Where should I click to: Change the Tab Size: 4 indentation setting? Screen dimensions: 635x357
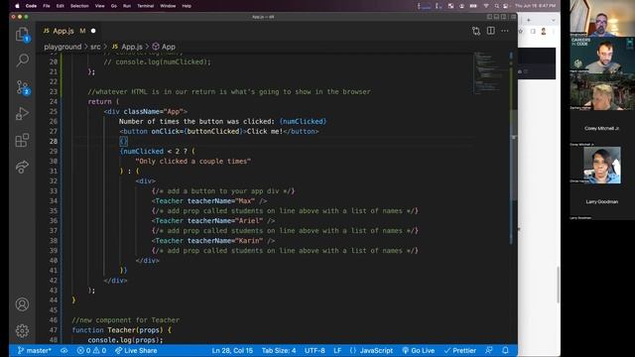[279, 350]
